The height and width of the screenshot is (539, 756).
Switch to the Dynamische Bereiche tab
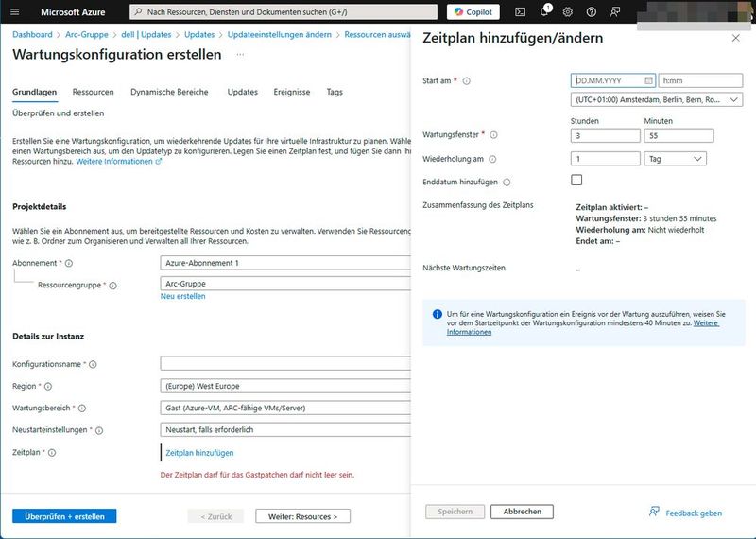(x=169, y=92)
